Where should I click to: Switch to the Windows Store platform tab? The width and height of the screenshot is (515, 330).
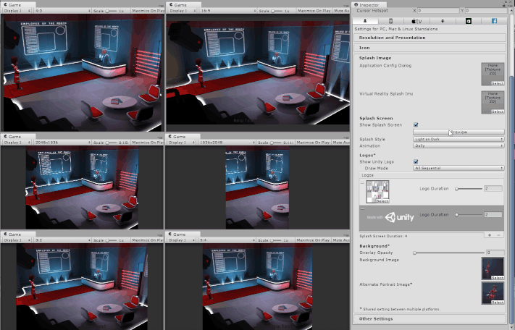tap(469, 21)
